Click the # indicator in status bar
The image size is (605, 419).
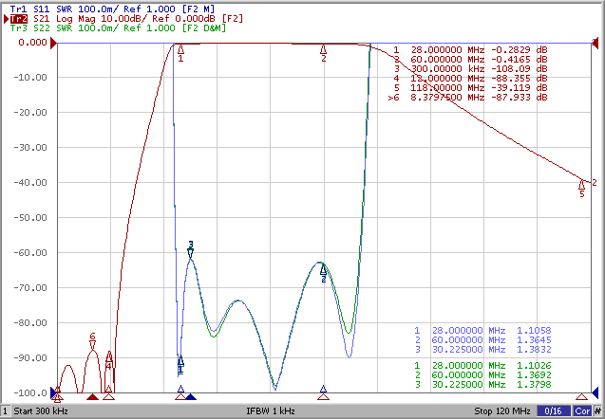[597, 410]
